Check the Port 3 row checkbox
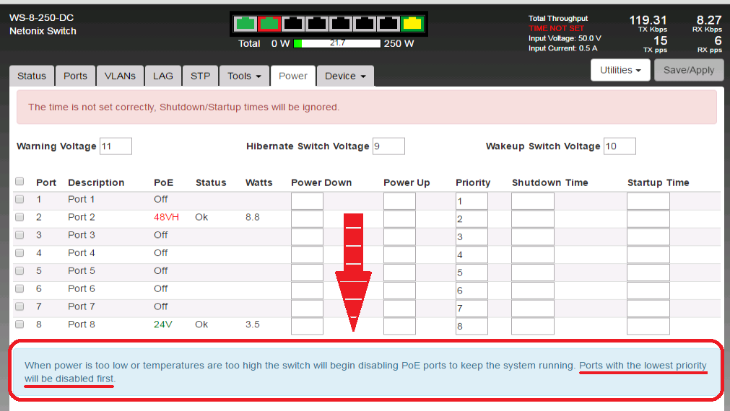This screenshot has height=411, width=730. pos(19,235)
